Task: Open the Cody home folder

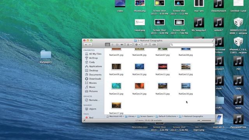Action: point(90,62)
